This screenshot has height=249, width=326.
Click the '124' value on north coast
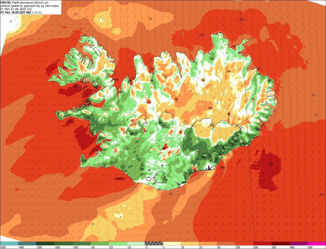tap(152, 69)
